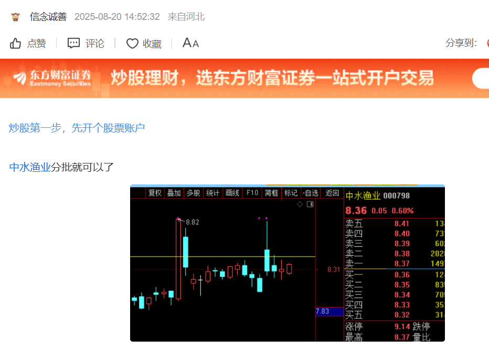Click 卖三 price 8.39
Image resolution: width=489 pixels, height=350 pixels.
(402, 244)
